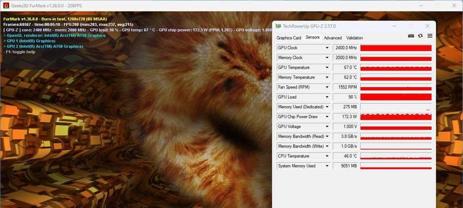Click the GPU Temperature history graph
This screenshot has width=463, height=208.
coord(396,68)
